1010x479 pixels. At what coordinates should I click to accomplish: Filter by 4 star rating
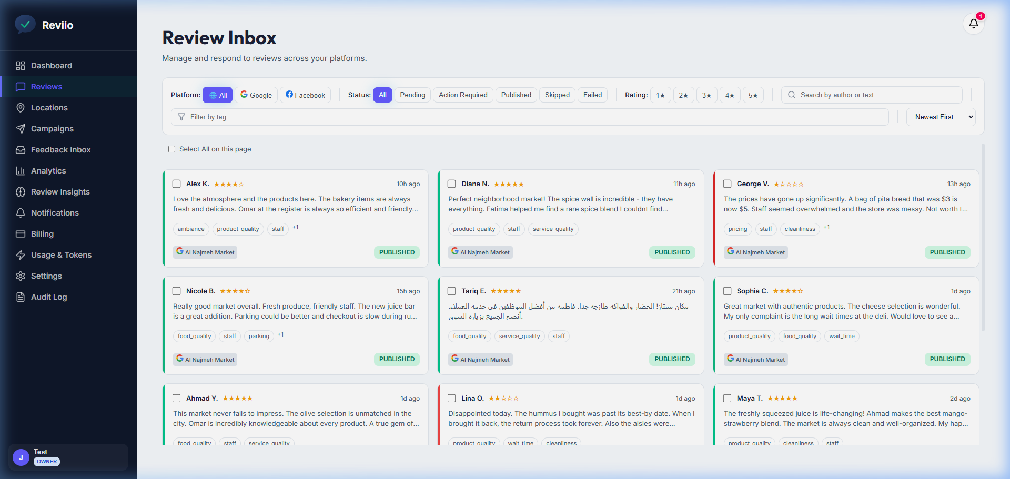click(730, 95)
